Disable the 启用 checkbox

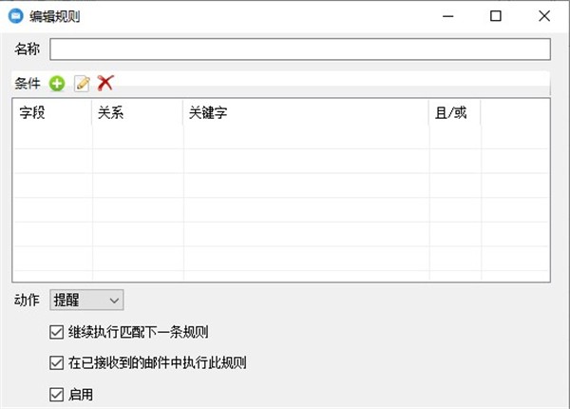pyautogui.click(x=56, y=395)
